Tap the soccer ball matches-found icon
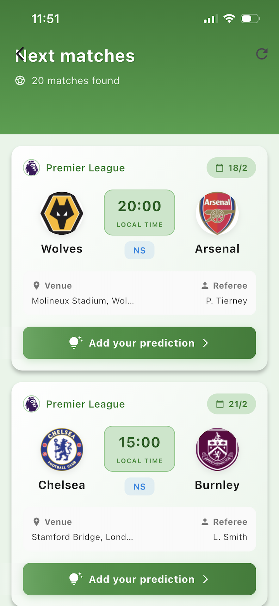 click(x=20, y=80)
